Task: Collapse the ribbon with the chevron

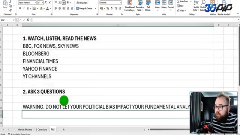Action: pos(238,14)
